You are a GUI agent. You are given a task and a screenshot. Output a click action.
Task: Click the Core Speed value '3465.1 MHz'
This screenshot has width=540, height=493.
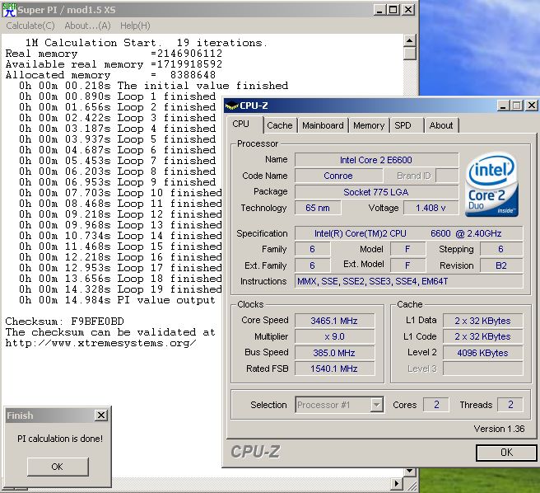[x=334, y=321]
